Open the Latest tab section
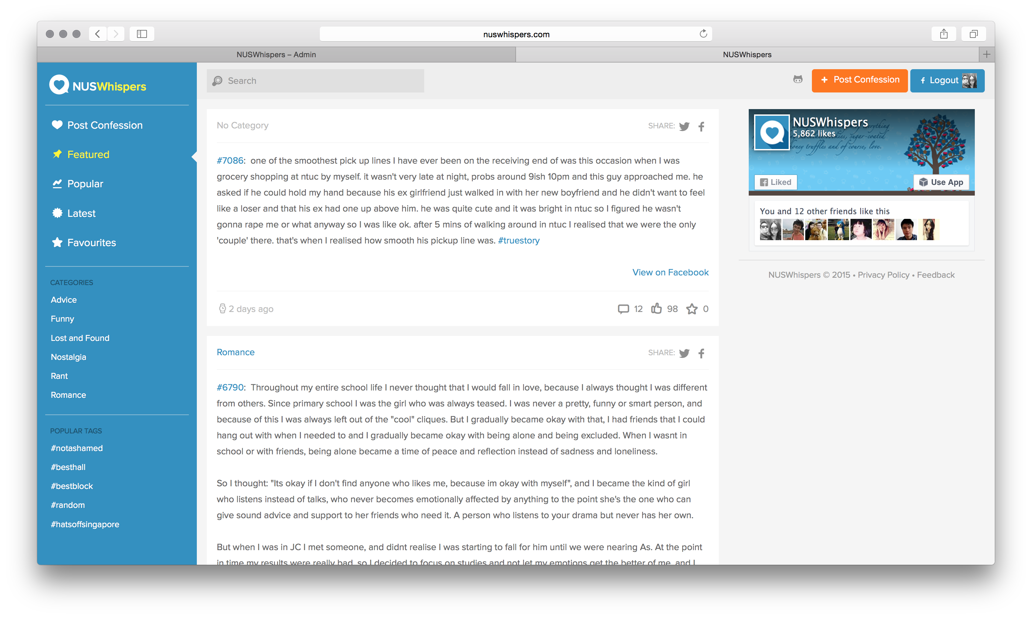Viewport: 1032px width, 618px height. [x=81, y=213]
